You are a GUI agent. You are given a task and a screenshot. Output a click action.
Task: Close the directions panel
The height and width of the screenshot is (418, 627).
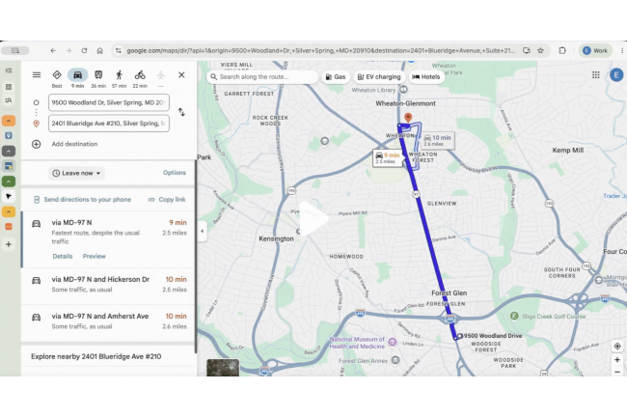click(181, 74)
